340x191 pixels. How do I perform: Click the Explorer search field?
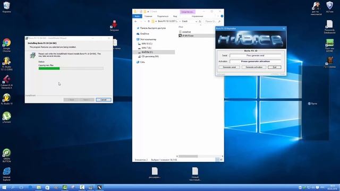point(213,21)
